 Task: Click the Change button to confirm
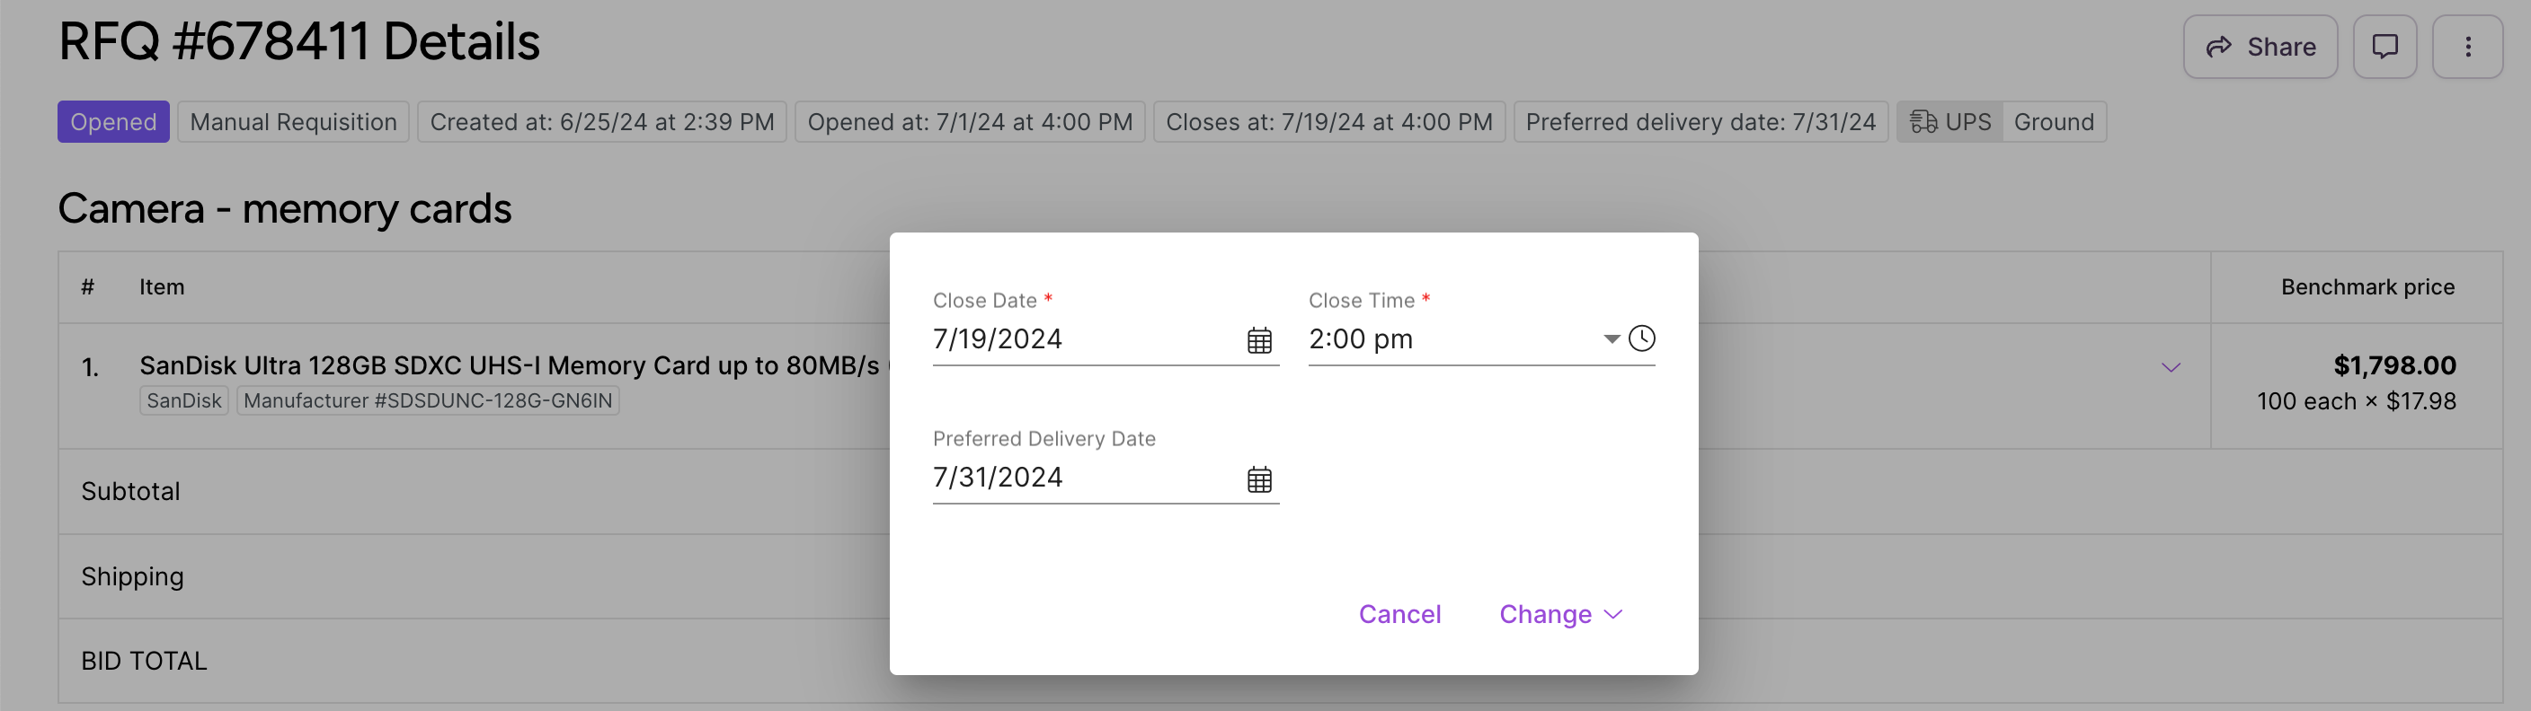coord(1544,614)
